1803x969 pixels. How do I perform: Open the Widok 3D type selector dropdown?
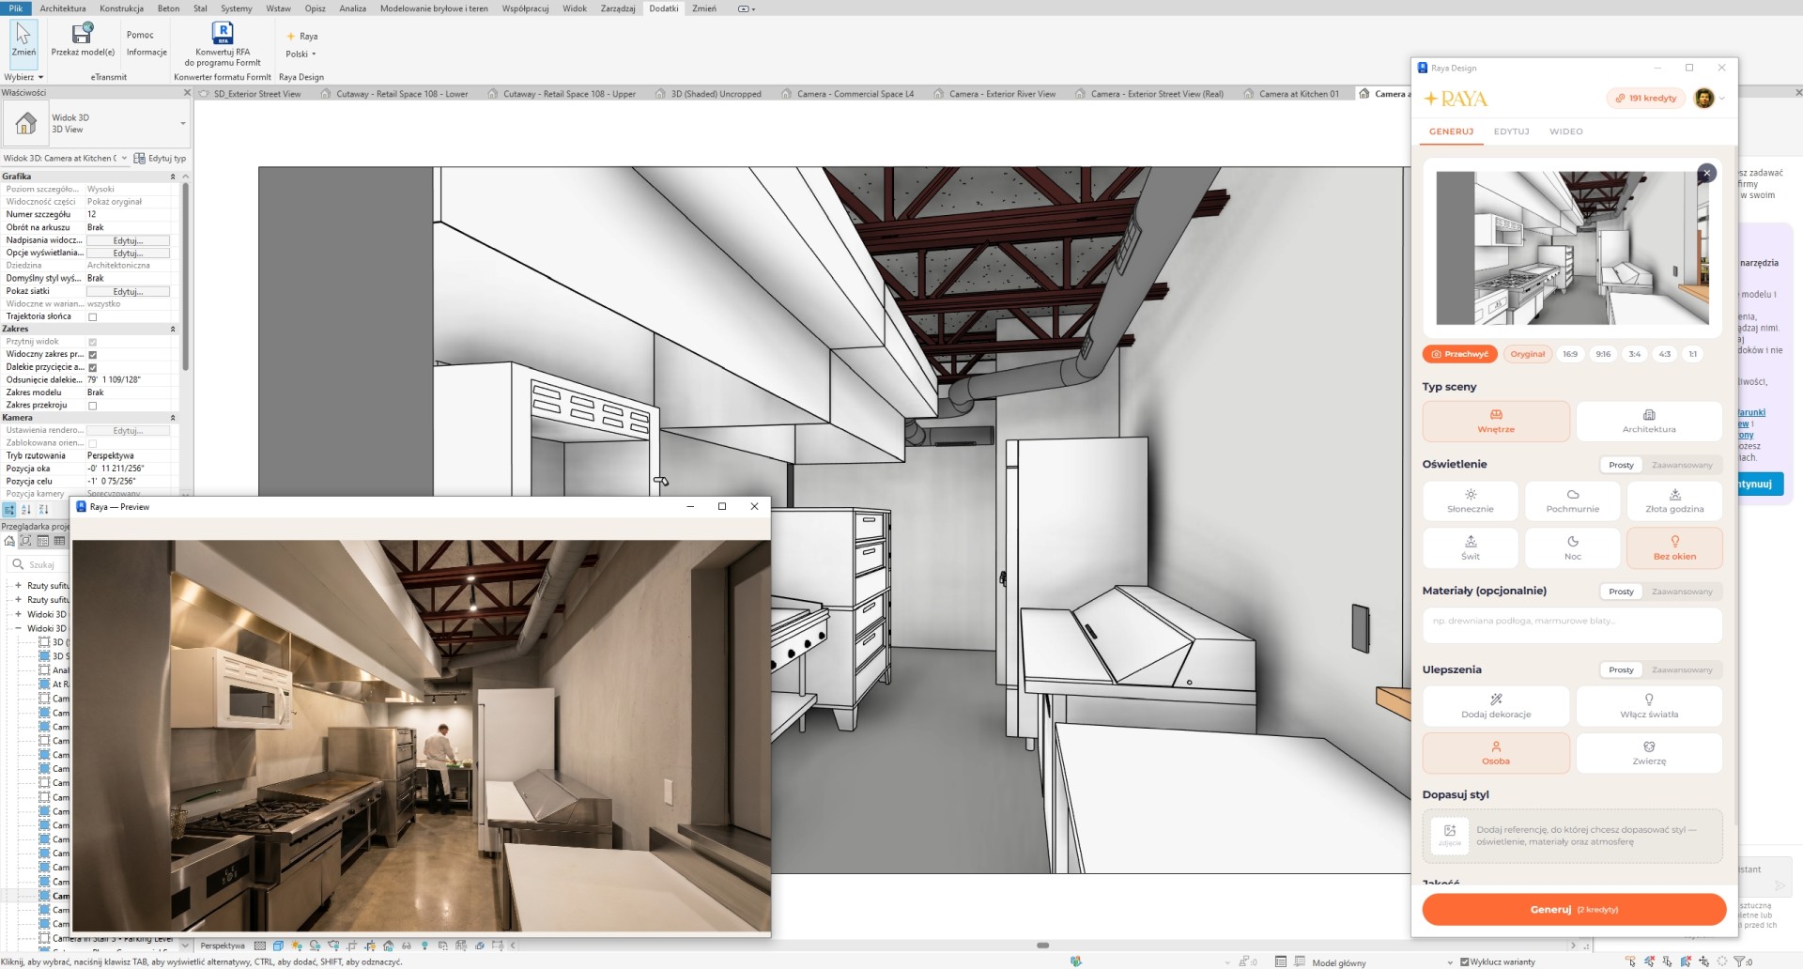pos(182,123)
